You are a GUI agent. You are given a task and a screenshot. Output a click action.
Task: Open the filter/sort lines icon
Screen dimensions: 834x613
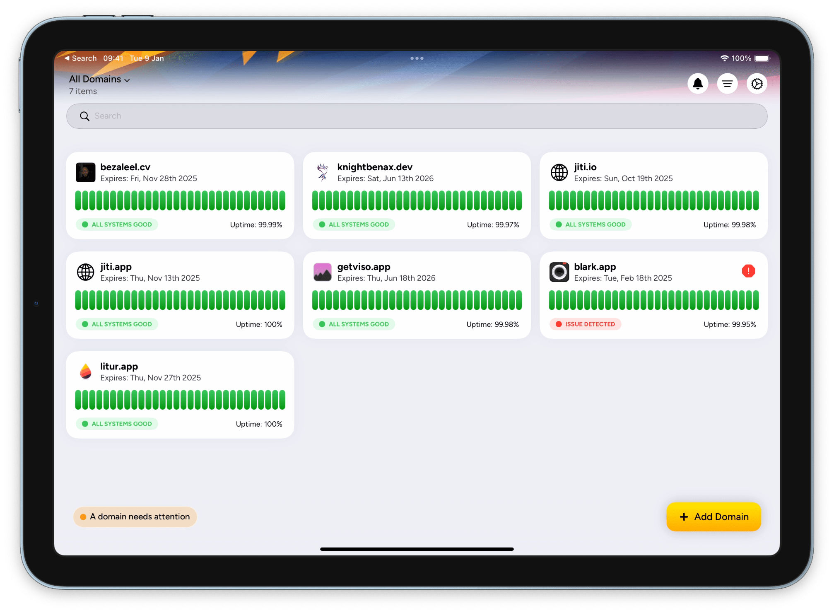727,84
